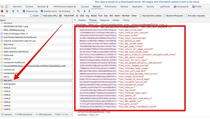The width and height of the screenshot is (210, 119).
Task: Check 3rd-party requests option
Action: [x=186, y=16]
